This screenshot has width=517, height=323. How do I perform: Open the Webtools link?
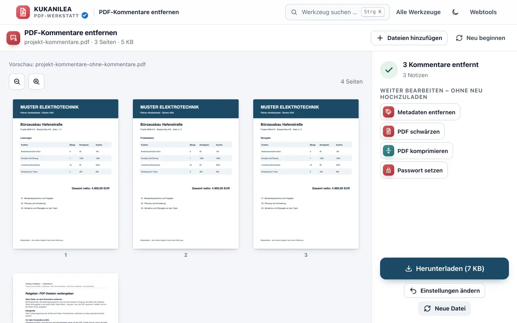483,12
